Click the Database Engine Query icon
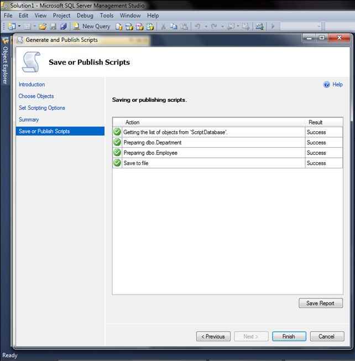Image resolution: width=355 pixels, height=361 pixels. 119,27
